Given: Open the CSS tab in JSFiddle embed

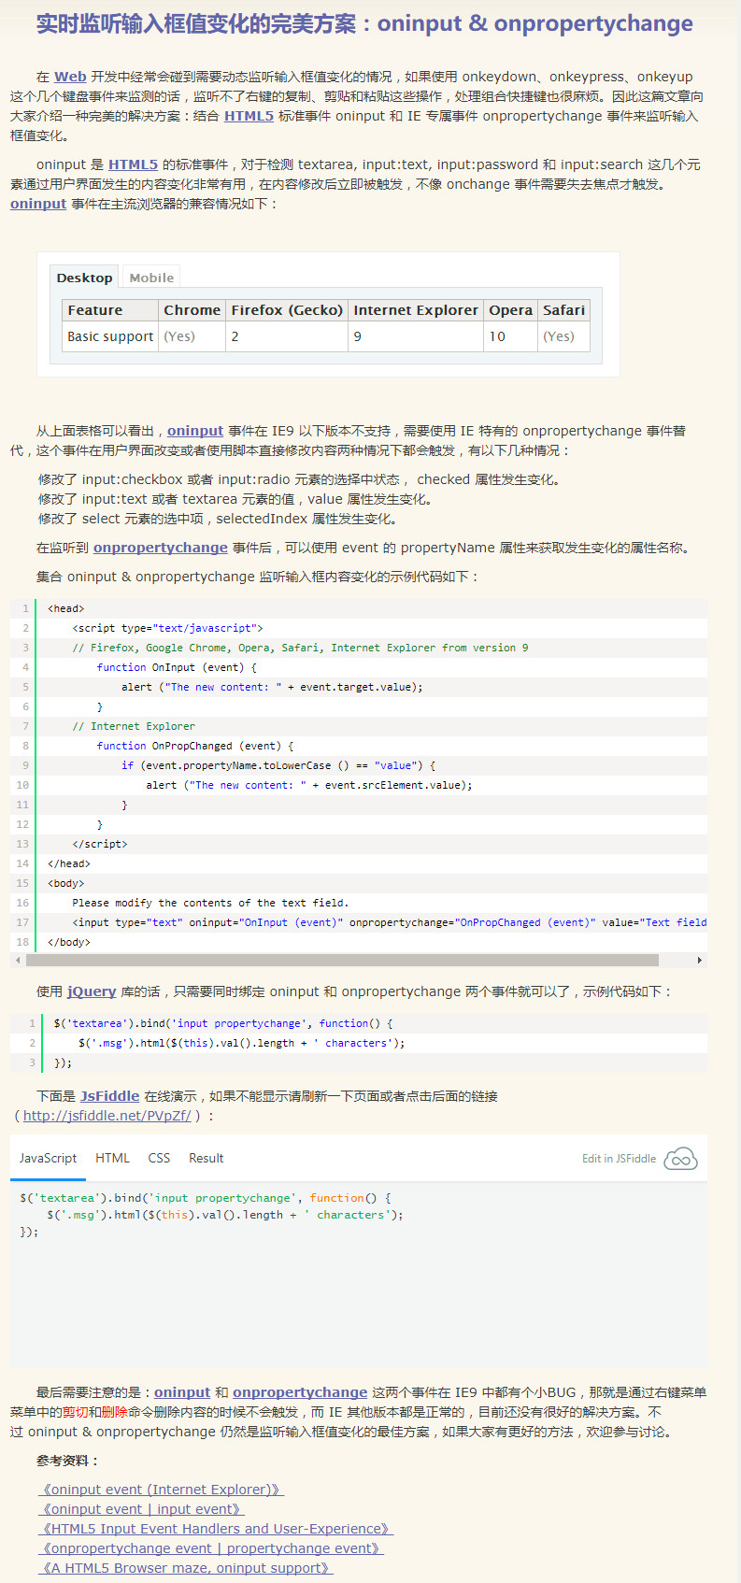Looking at the screenshot, I should pyautogui.click(x=159, y=1158).
